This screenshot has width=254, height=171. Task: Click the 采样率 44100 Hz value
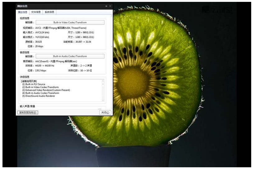pyautogui.click(x=45, y=66)
